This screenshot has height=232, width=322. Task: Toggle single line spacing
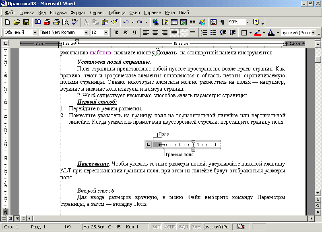click(x=184, y=33)
